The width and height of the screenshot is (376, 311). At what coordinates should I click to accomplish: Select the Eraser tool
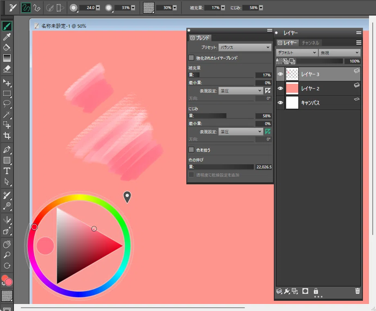tap(7, 69)
